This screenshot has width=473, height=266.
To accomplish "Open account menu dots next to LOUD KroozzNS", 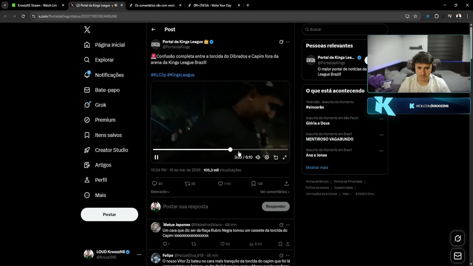I will click(x=139, y=255).
